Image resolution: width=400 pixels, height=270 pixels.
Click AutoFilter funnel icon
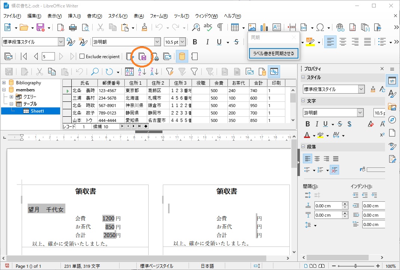[170, 72]
